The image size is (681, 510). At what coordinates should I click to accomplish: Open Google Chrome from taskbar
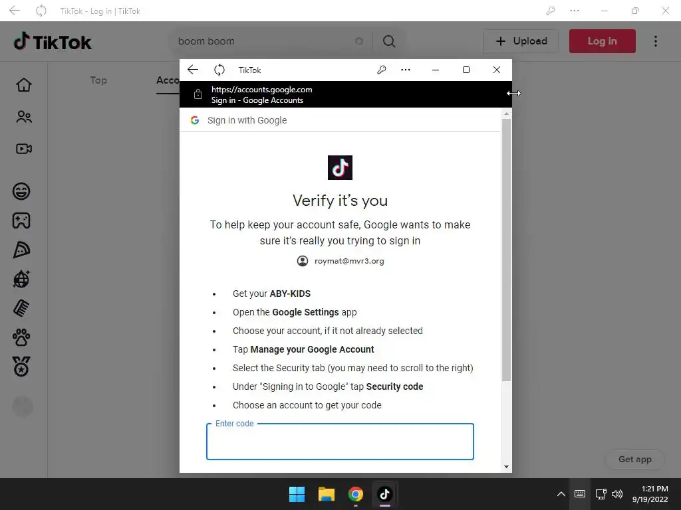point(356,494)
